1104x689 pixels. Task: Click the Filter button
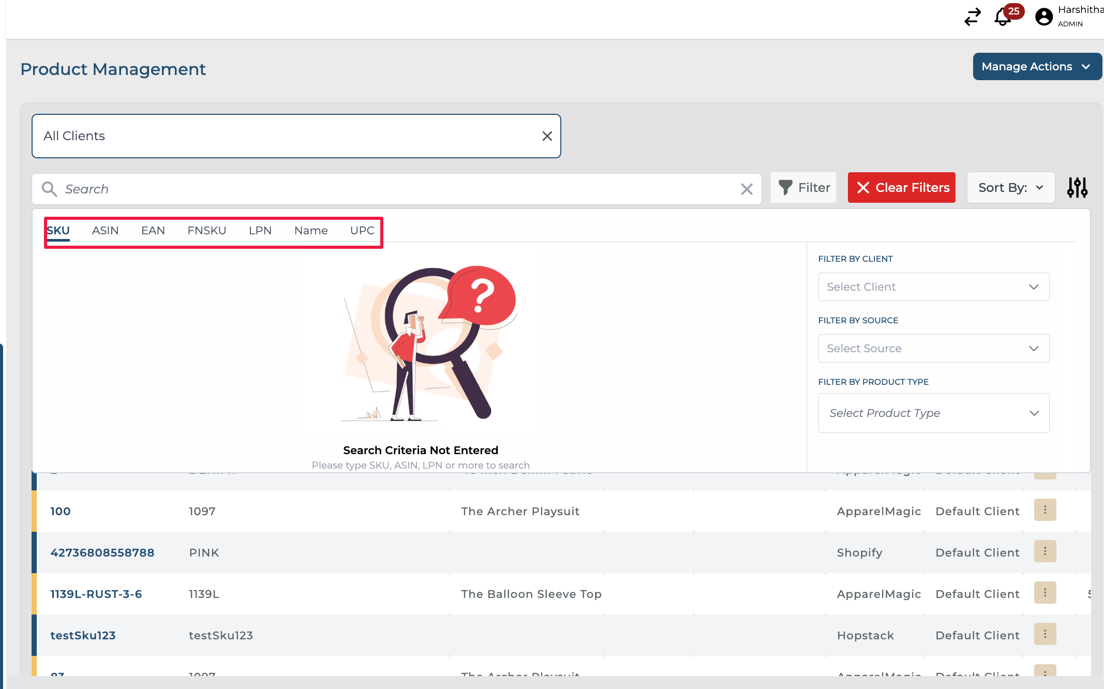pyautogui.click(x=803, y=188)
